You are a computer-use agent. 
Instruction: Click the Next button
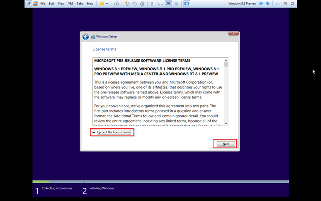coord(226,144)
